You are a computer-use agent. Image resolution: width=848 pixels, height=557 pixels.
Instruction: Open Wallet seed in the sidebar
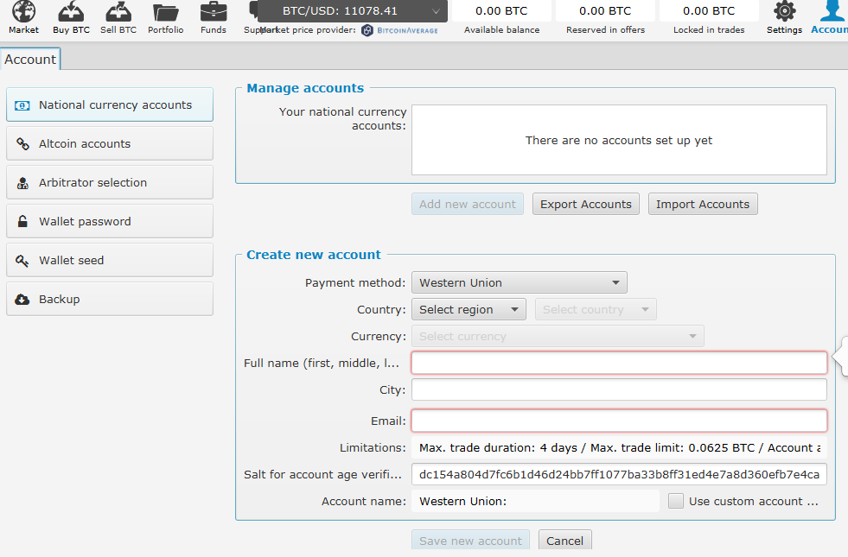pos(110,261)
